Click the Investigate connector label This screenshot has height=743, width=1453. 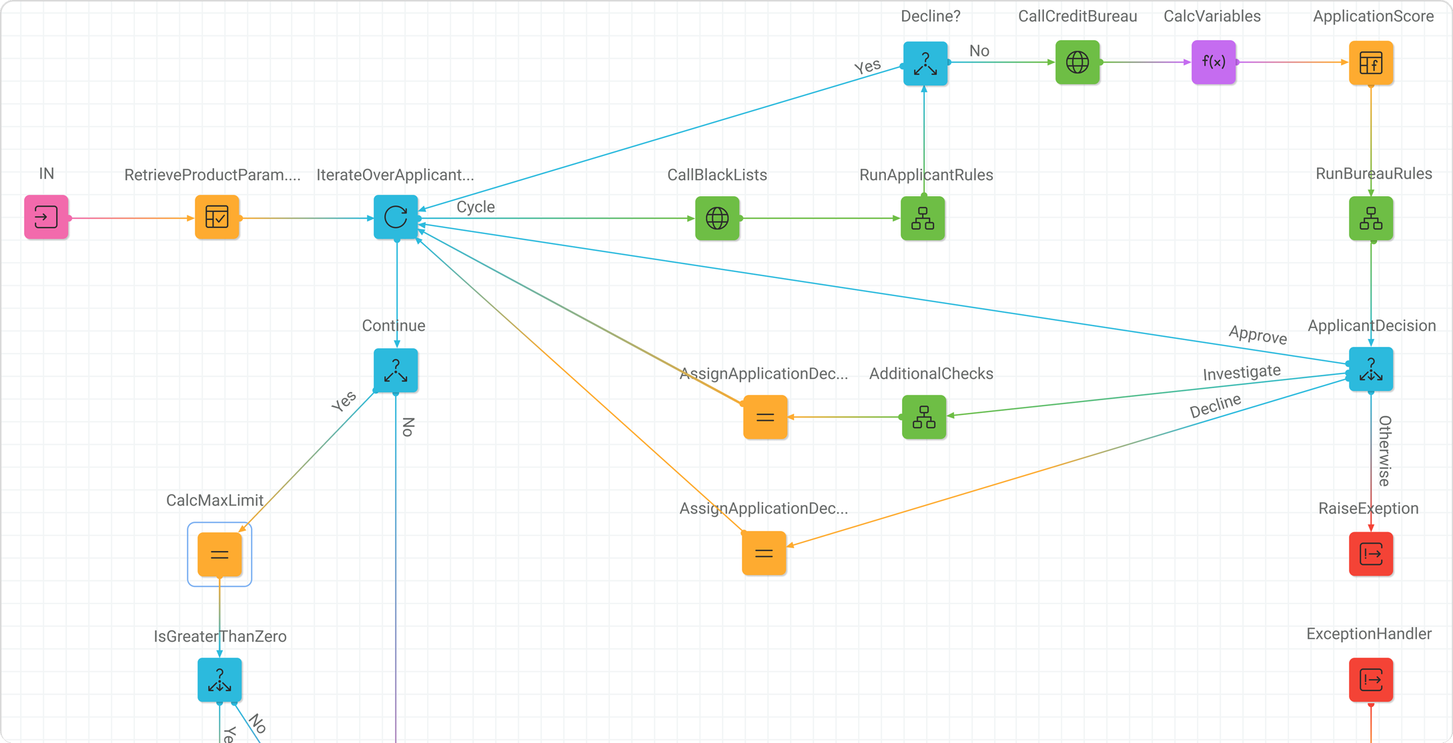coord(1241,373)
